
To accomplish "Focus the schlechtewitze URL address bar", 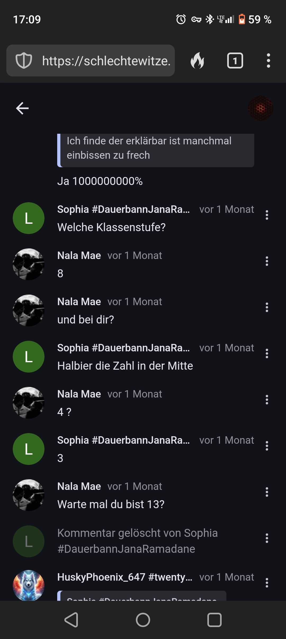I will tap(106, 61).
